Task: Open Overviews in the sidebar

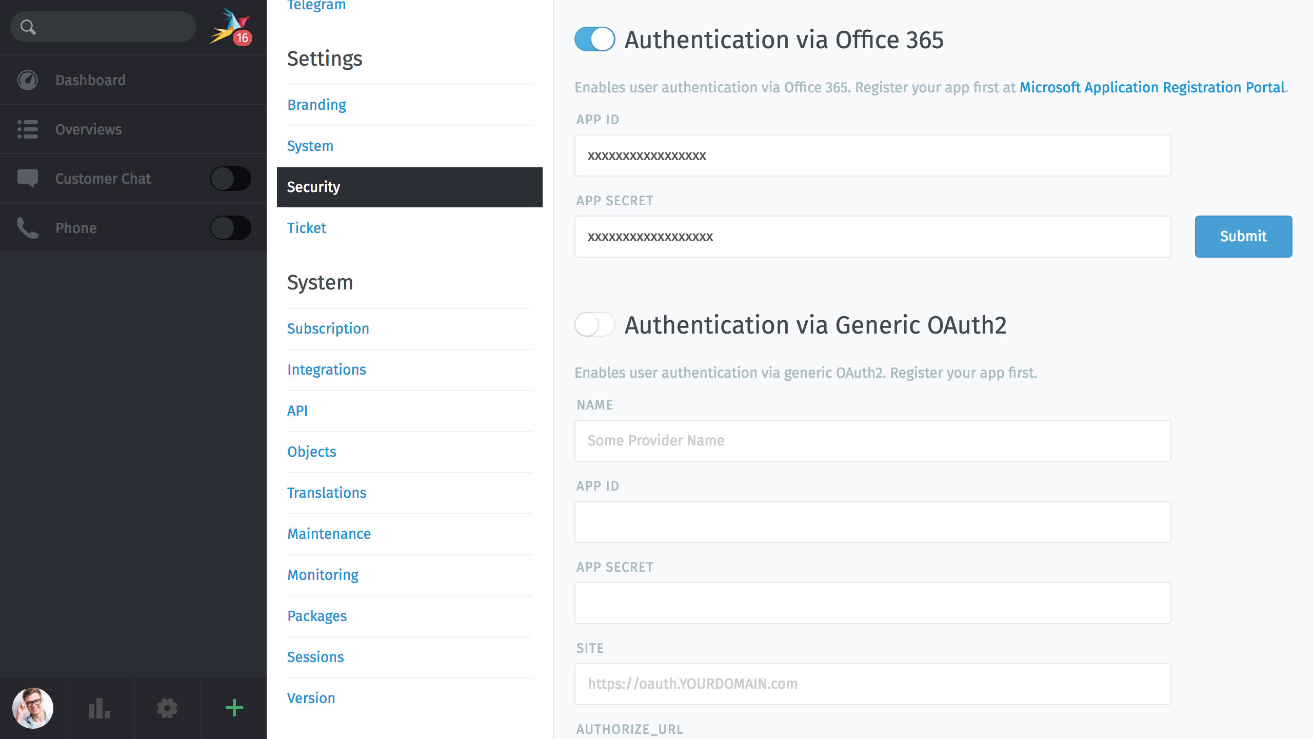Action: [133, 129]
